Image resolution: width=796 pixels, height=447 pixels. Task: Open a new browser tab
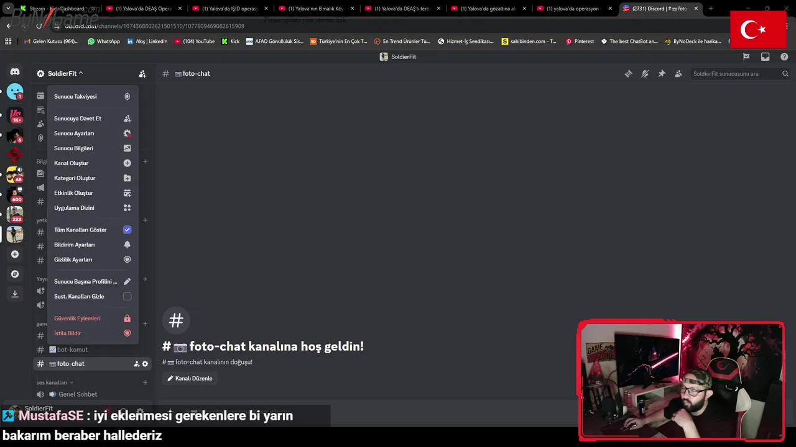tap(711, 9)
